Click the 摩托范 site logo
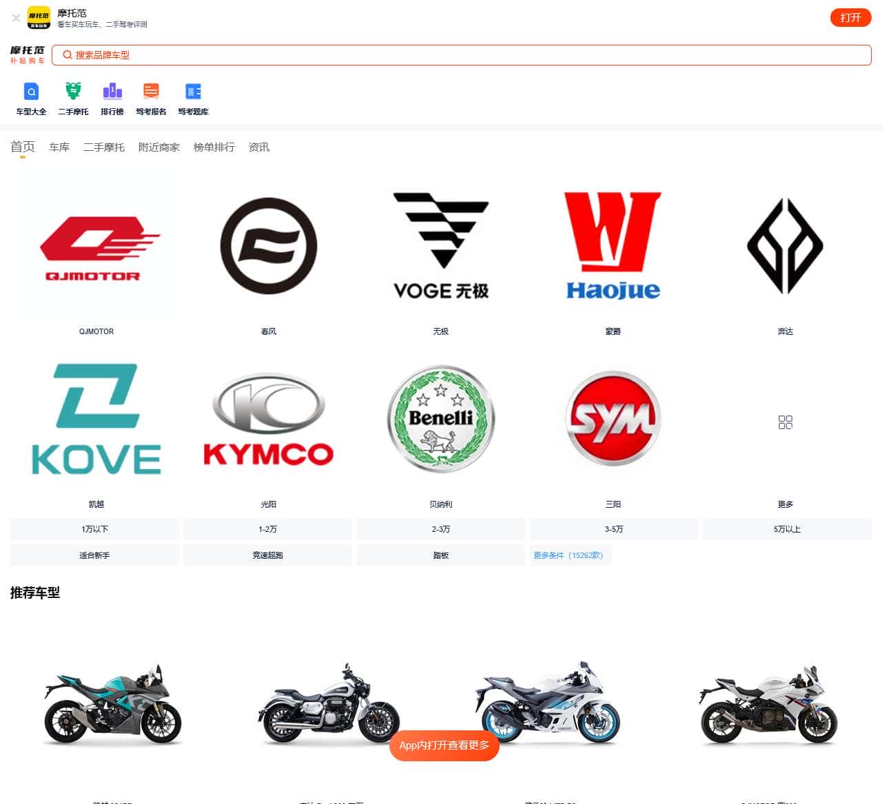The image size is (882, 804). pos(28,55)
